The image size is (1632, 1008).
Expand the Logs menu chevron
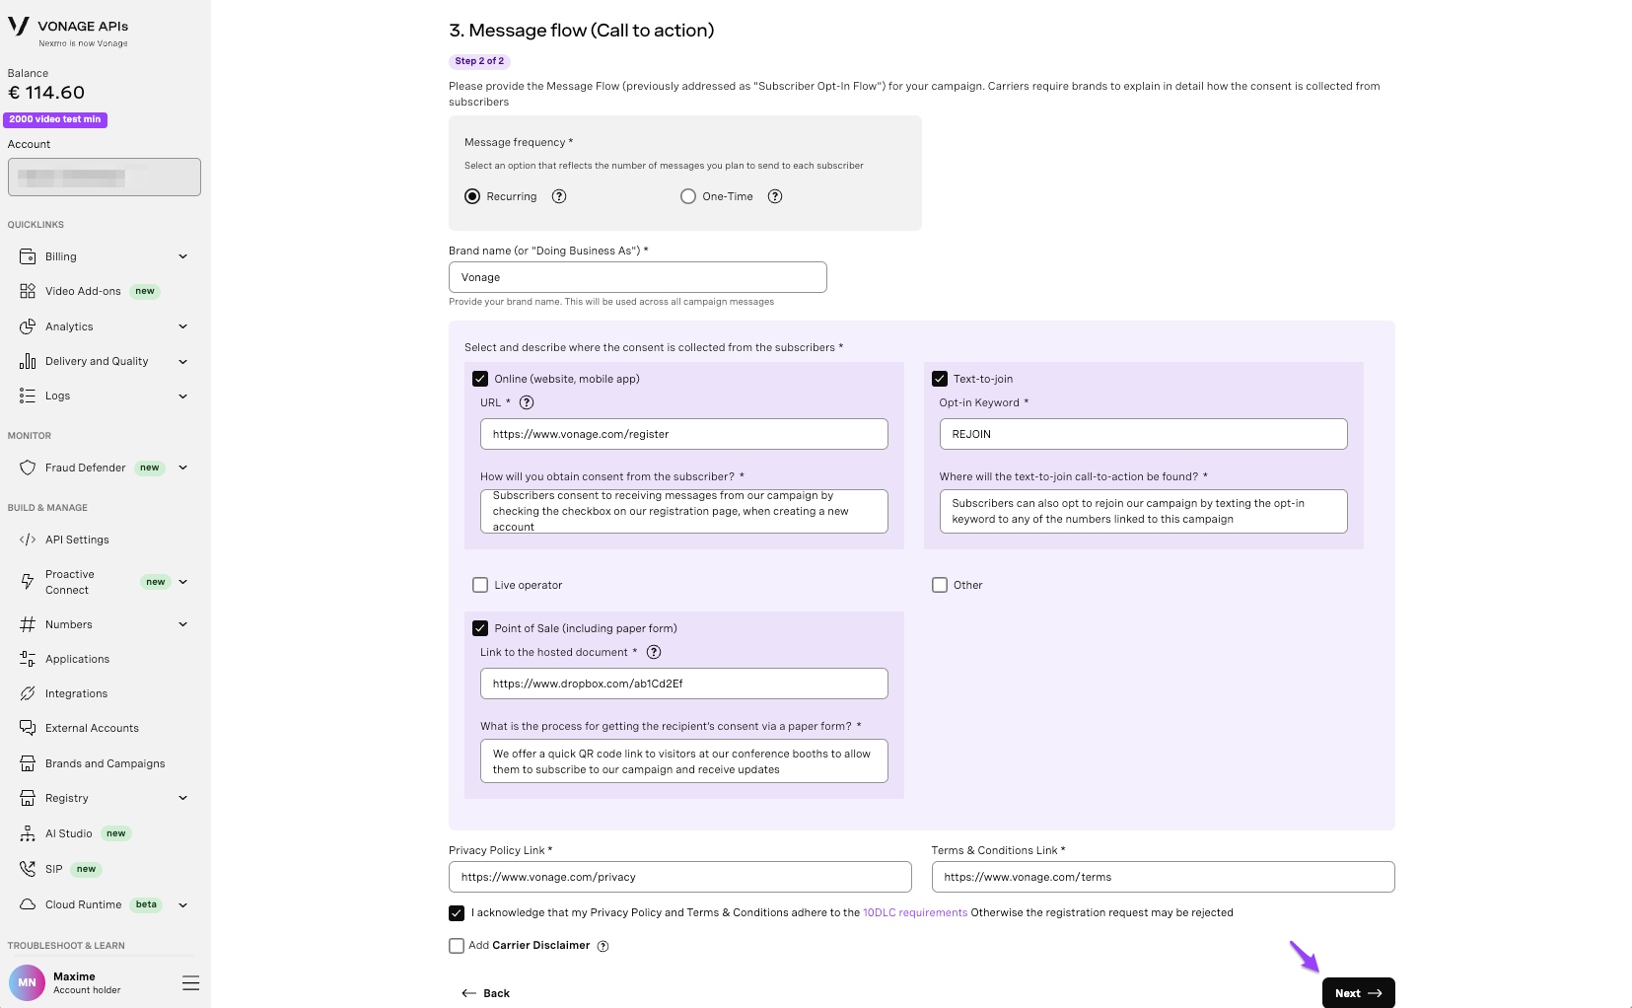(182, 396)
